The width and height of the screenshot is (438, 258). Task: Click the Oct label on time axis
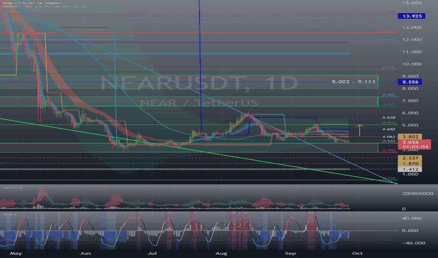pyautogui.click(x=358, y=253)
